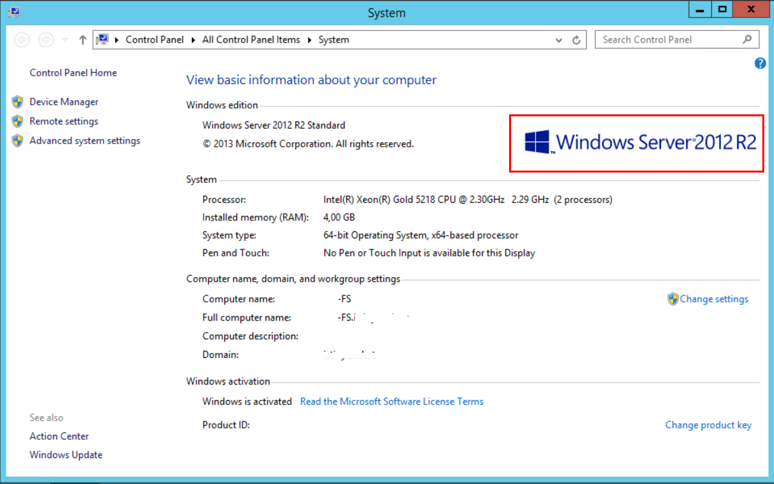The width and height of the screenshot is (774, 484).
Task: Click Change product key link
Action: point(708,425)
